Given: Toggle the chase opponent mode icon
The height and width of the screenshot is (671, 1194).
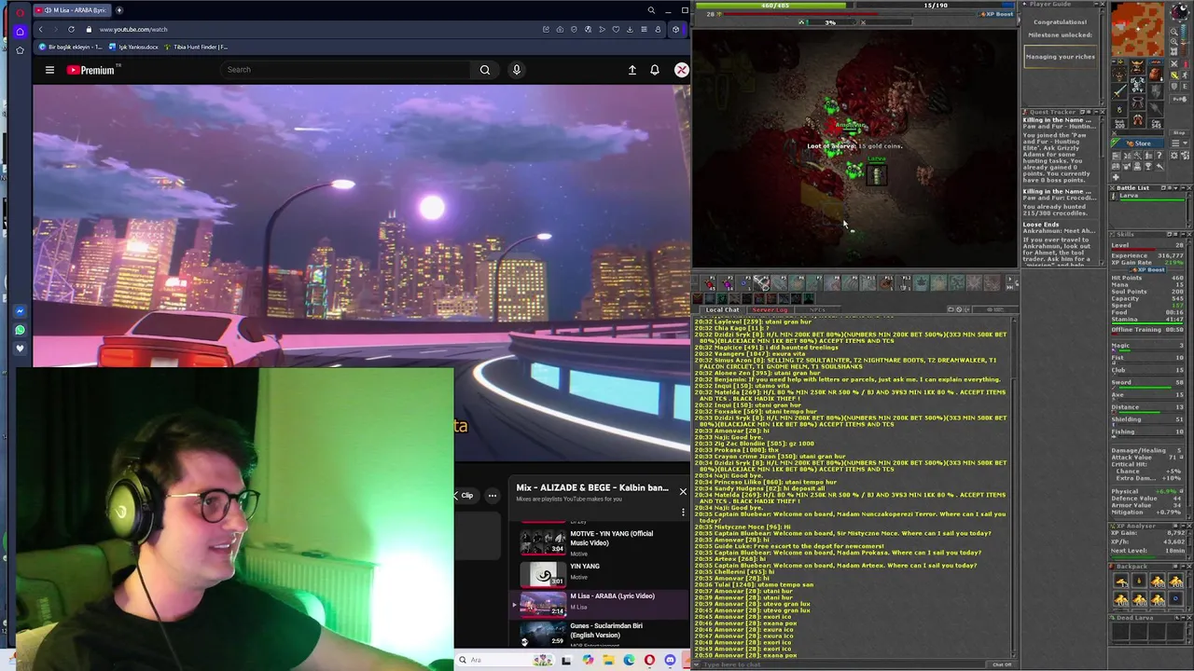Looking at the screenshot, I should (x=1185, y=75).
